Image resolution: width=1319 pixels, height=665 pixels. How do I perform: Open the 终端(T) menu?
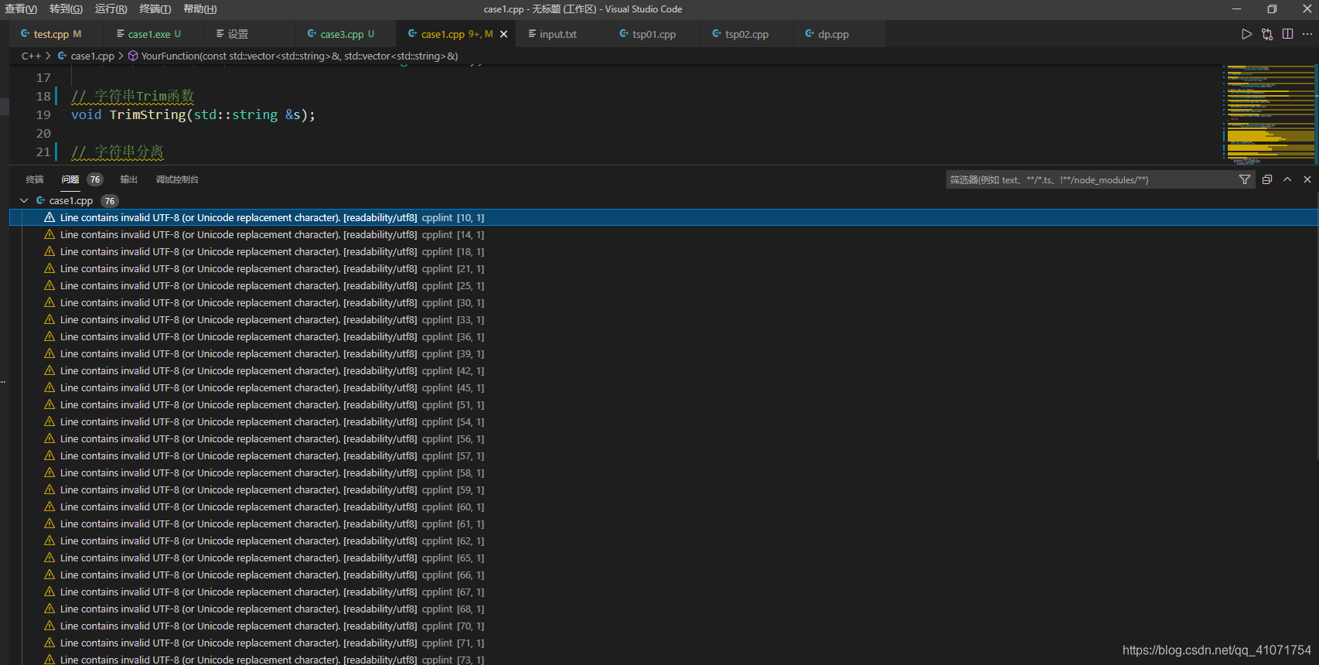pos(155,9)
